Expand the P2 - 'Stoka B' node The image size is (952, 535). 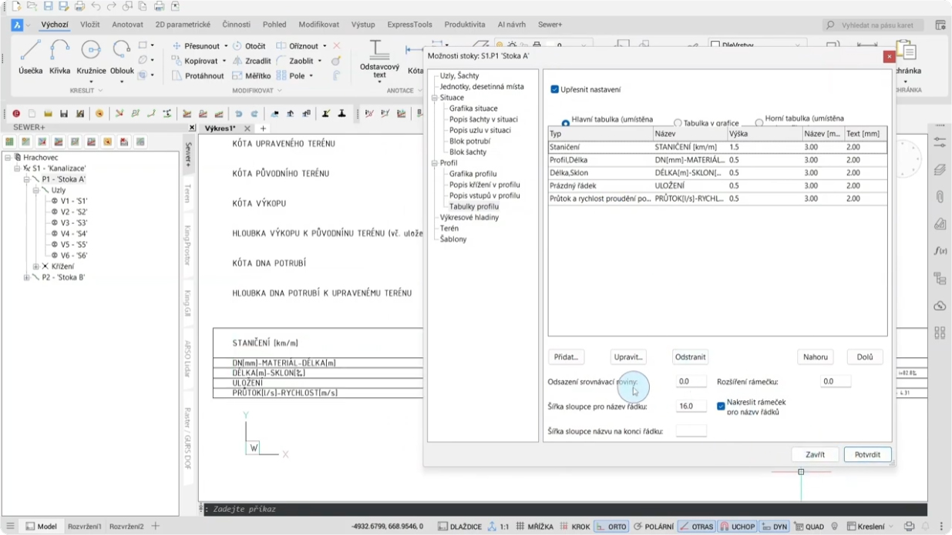coord(26,277)
